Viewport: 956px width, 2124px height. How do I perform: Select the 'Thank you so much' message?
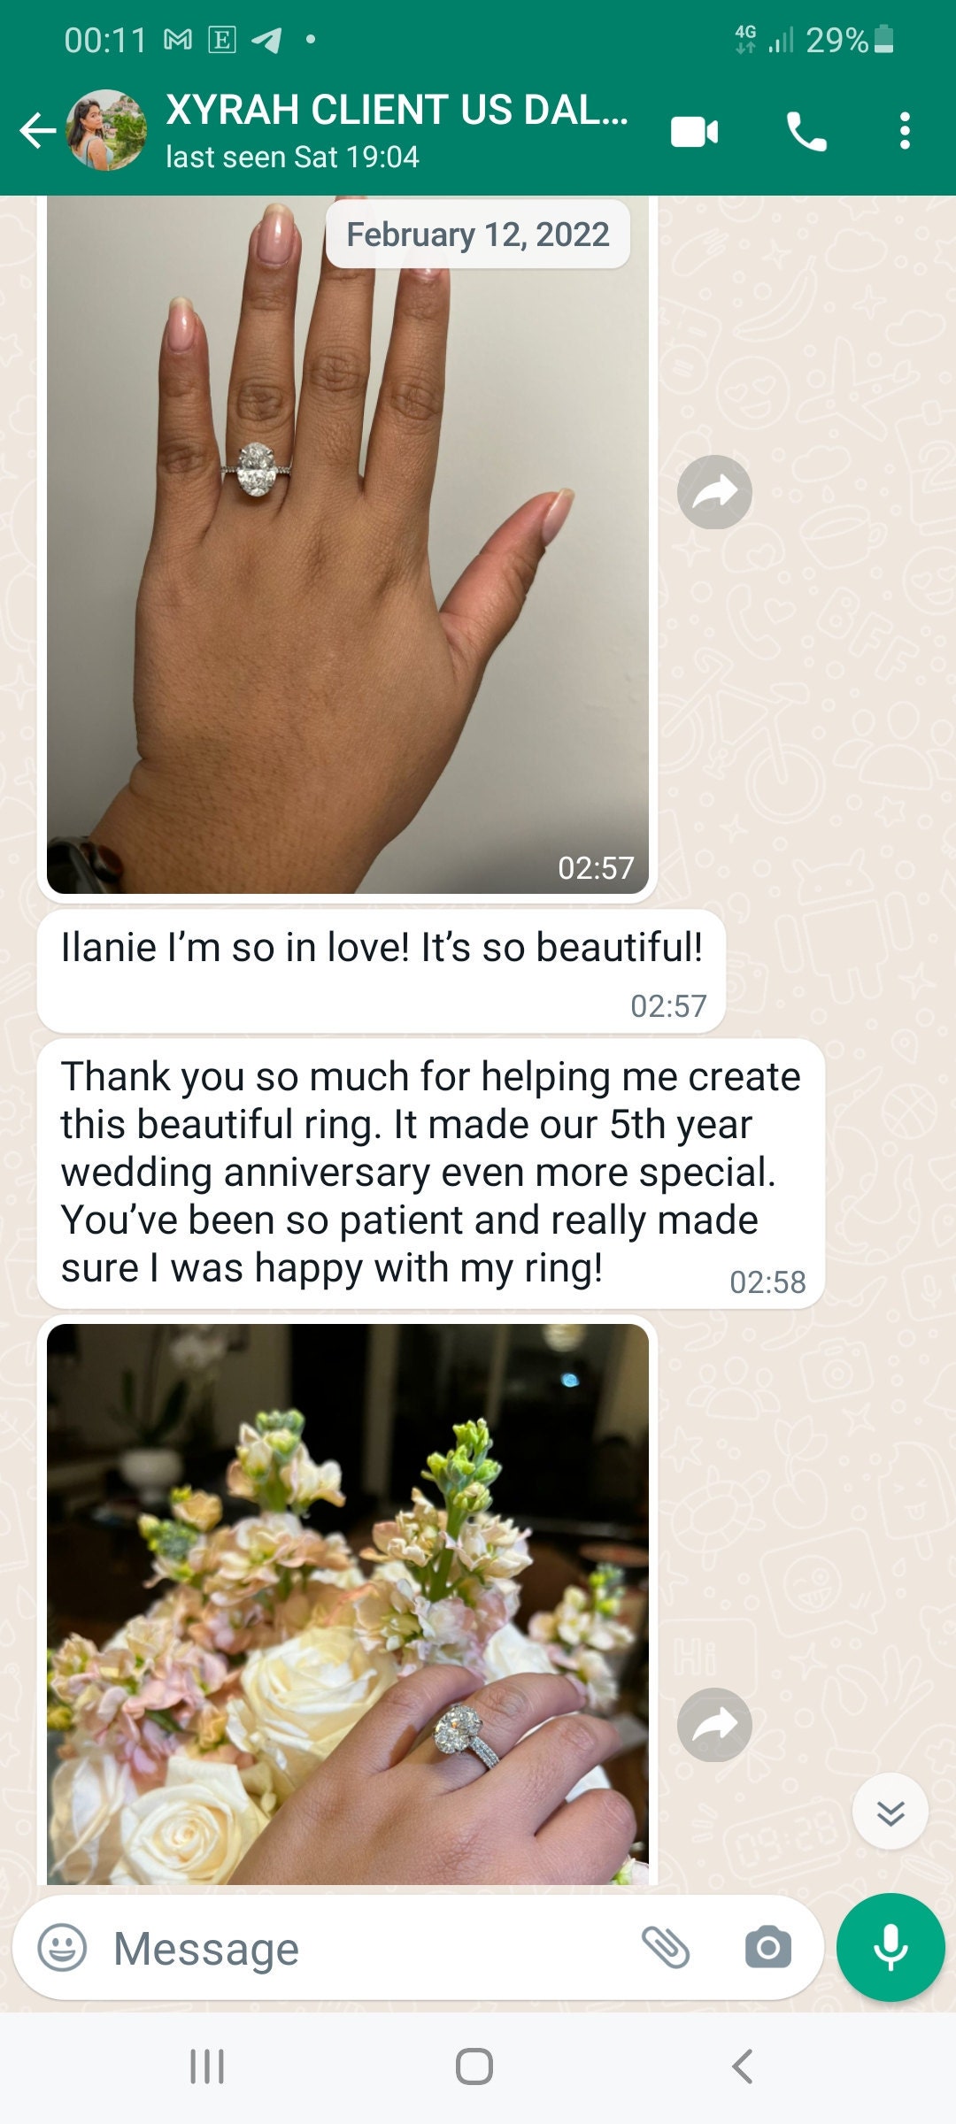431,1174
